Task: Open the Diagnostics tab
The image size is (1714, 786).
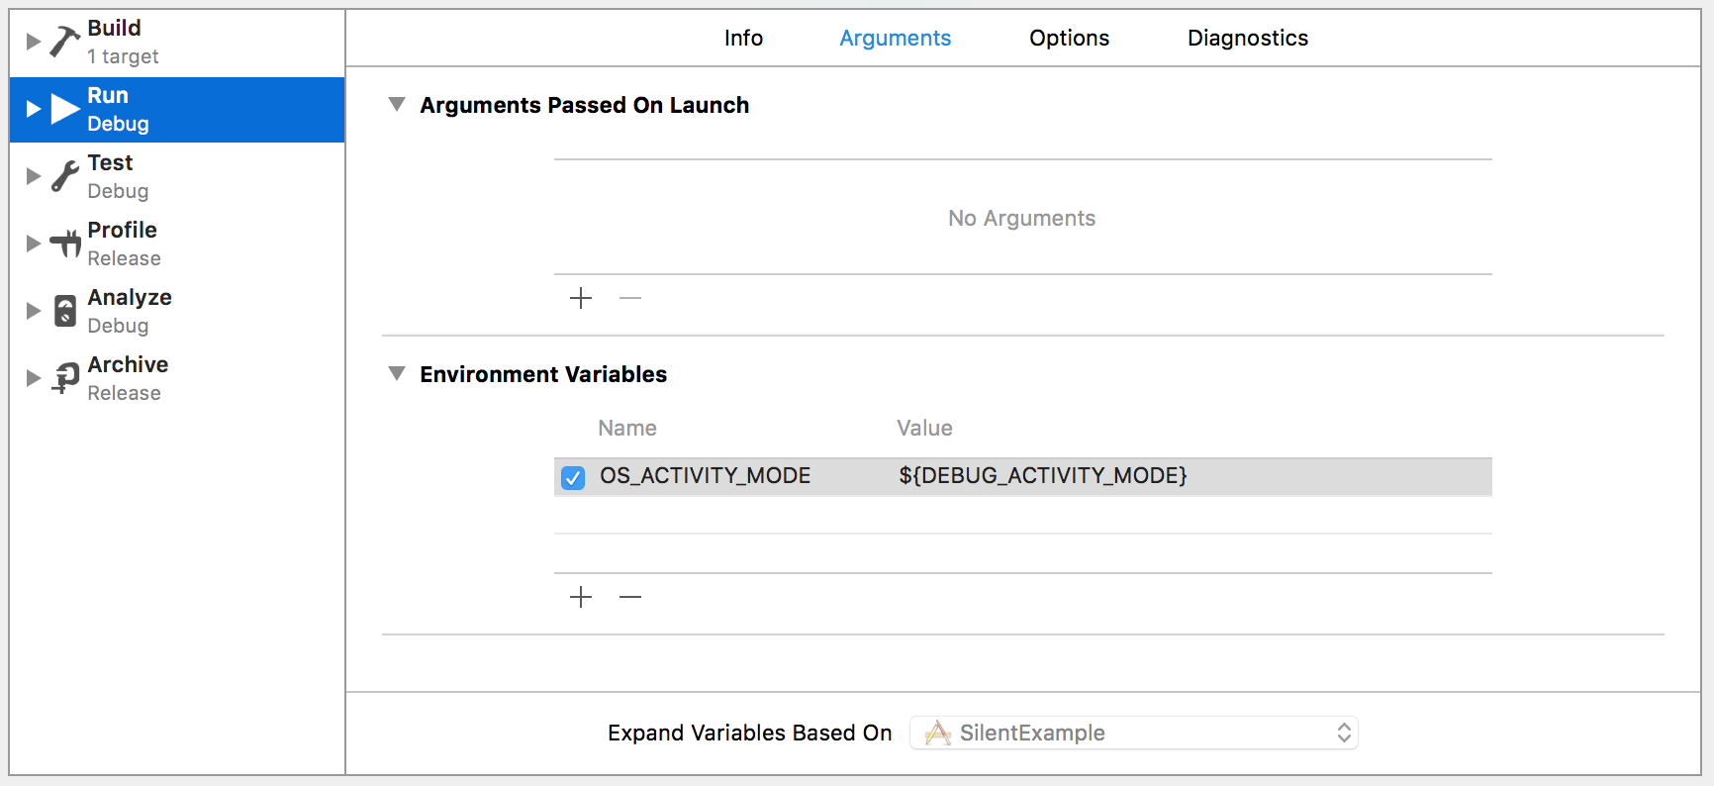Action: [x=1247, y=38]
